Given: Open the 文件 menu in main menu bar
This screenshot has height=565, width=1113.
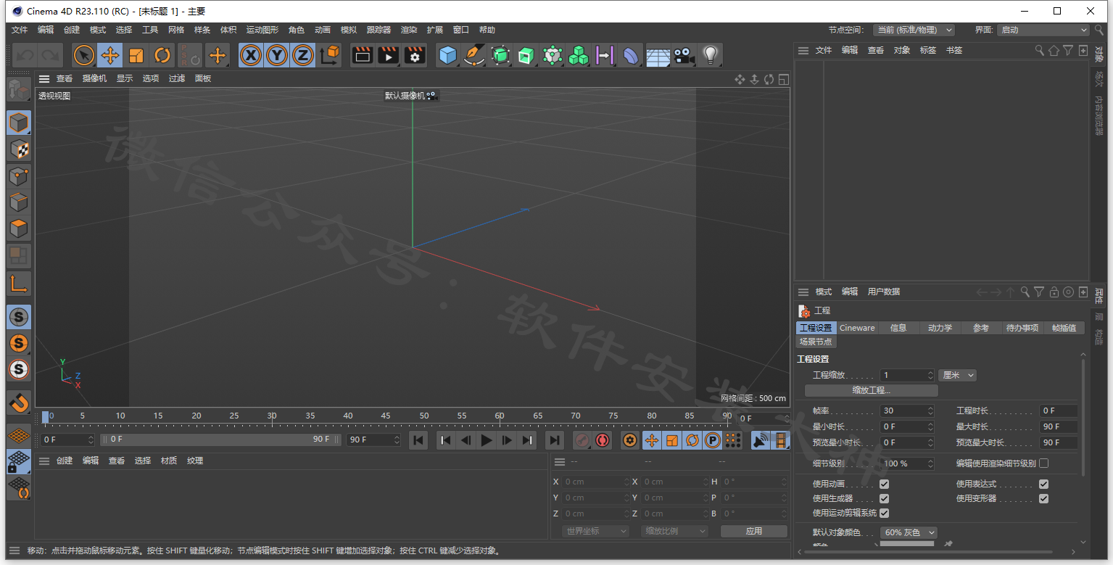Looking at the screenshot, I should click(20, 30).
